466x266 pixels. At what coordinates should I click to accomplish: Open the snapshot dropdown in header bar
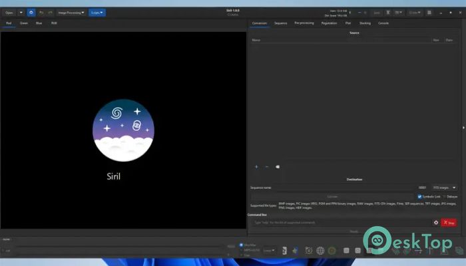398,13
